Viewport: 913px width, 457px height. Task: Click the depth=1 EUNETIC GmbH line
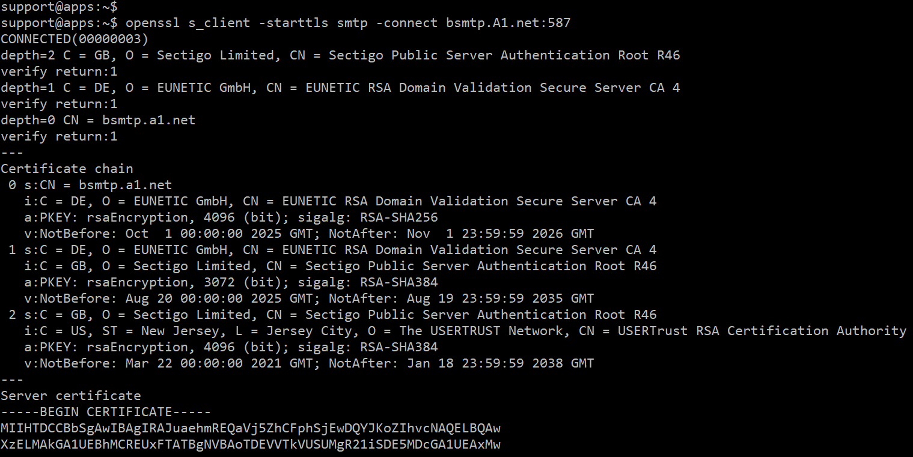[x=340, y=88]
